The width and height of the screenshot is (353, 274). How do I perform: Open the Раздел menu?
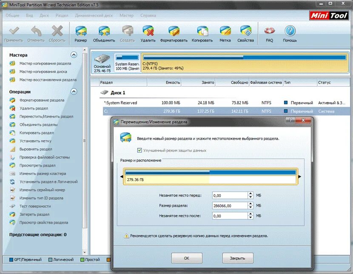click(62, 16)
